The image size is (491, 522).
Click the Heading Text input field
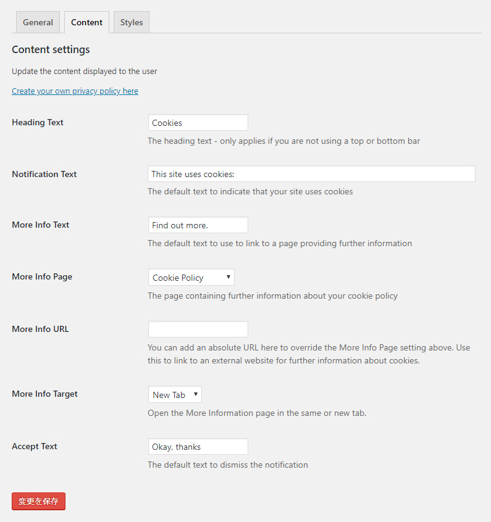pyautogui.click(x=198, y=123)
